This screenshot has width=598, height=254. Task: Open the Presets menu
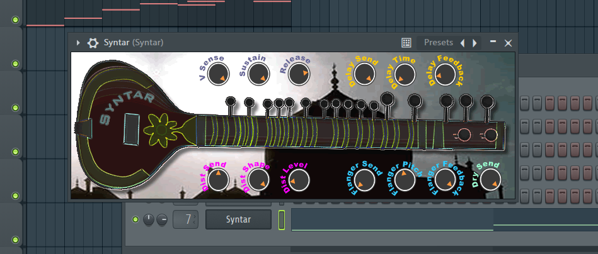[x=439, y=43]
